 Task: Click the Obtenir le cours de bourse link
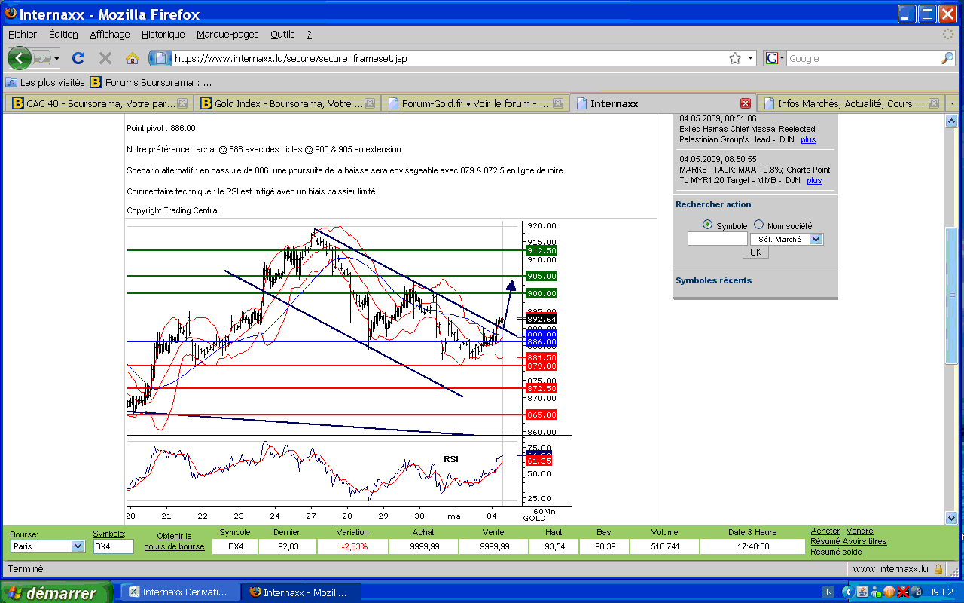pos(174,541)
